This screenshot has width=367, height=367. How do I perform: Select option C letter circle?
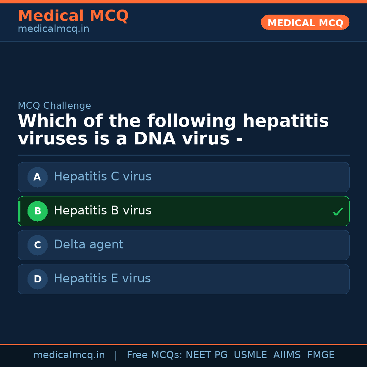(x=37, y=245)
